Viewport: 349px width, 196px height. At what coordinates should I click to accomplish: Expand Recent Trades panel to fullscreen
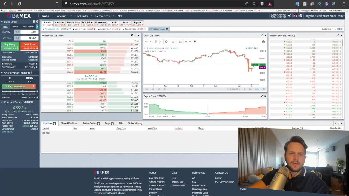[x=338, y=35]
